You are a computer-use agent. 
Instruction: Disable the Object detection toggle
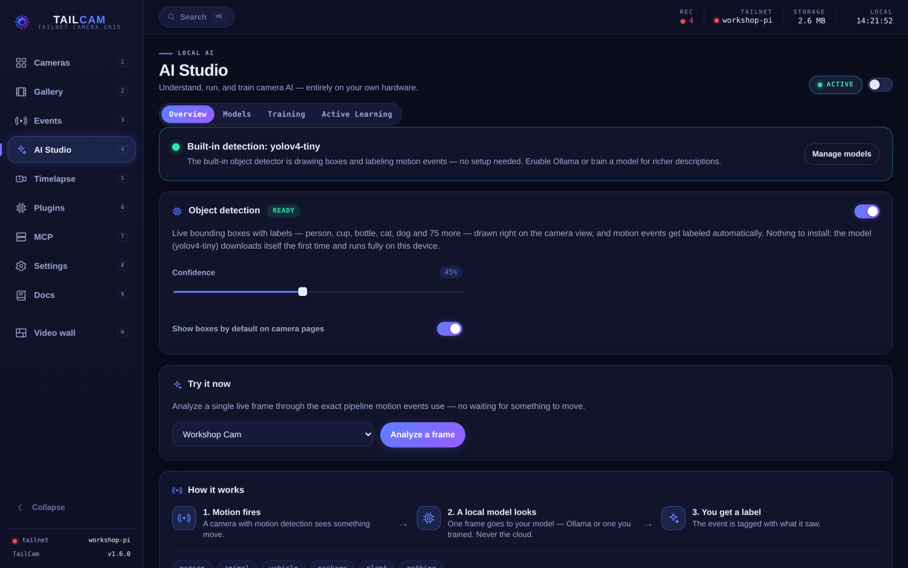[x=867, y=211]
